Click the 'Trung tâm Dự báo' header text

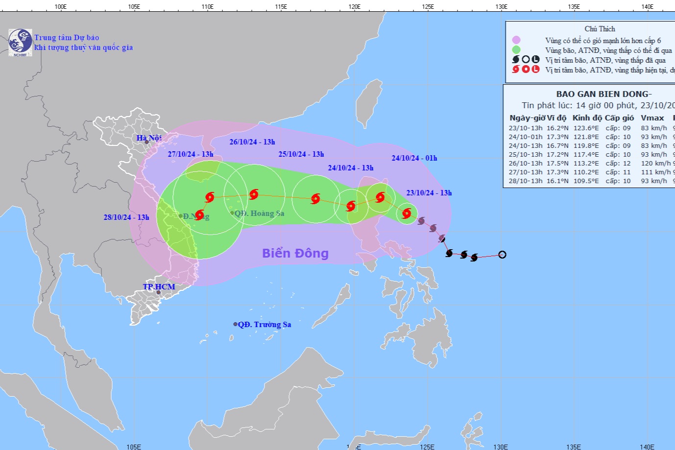coord(67,38)
